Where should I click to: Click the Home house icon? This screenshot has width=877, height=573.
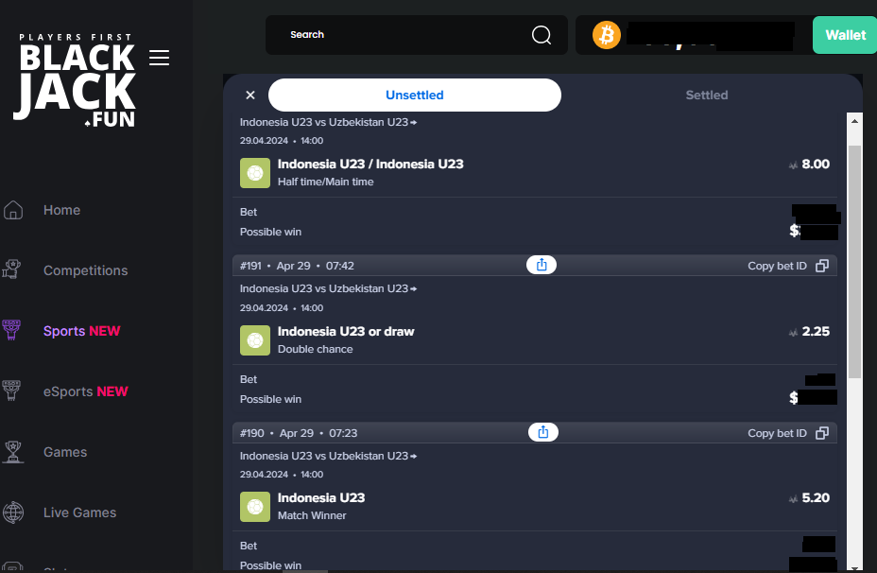pyautogui.click(x=13, y=210)
